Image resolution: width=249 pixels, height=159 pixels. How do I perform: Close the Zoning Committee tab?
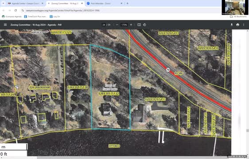[82, 4]
